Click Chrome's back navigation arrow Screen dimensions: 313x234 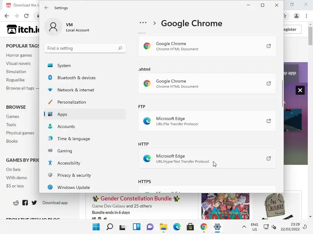(x=7, y=16)
